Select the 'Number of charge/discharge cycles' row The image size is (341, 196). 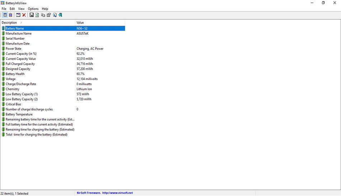[x=63, y=109]
